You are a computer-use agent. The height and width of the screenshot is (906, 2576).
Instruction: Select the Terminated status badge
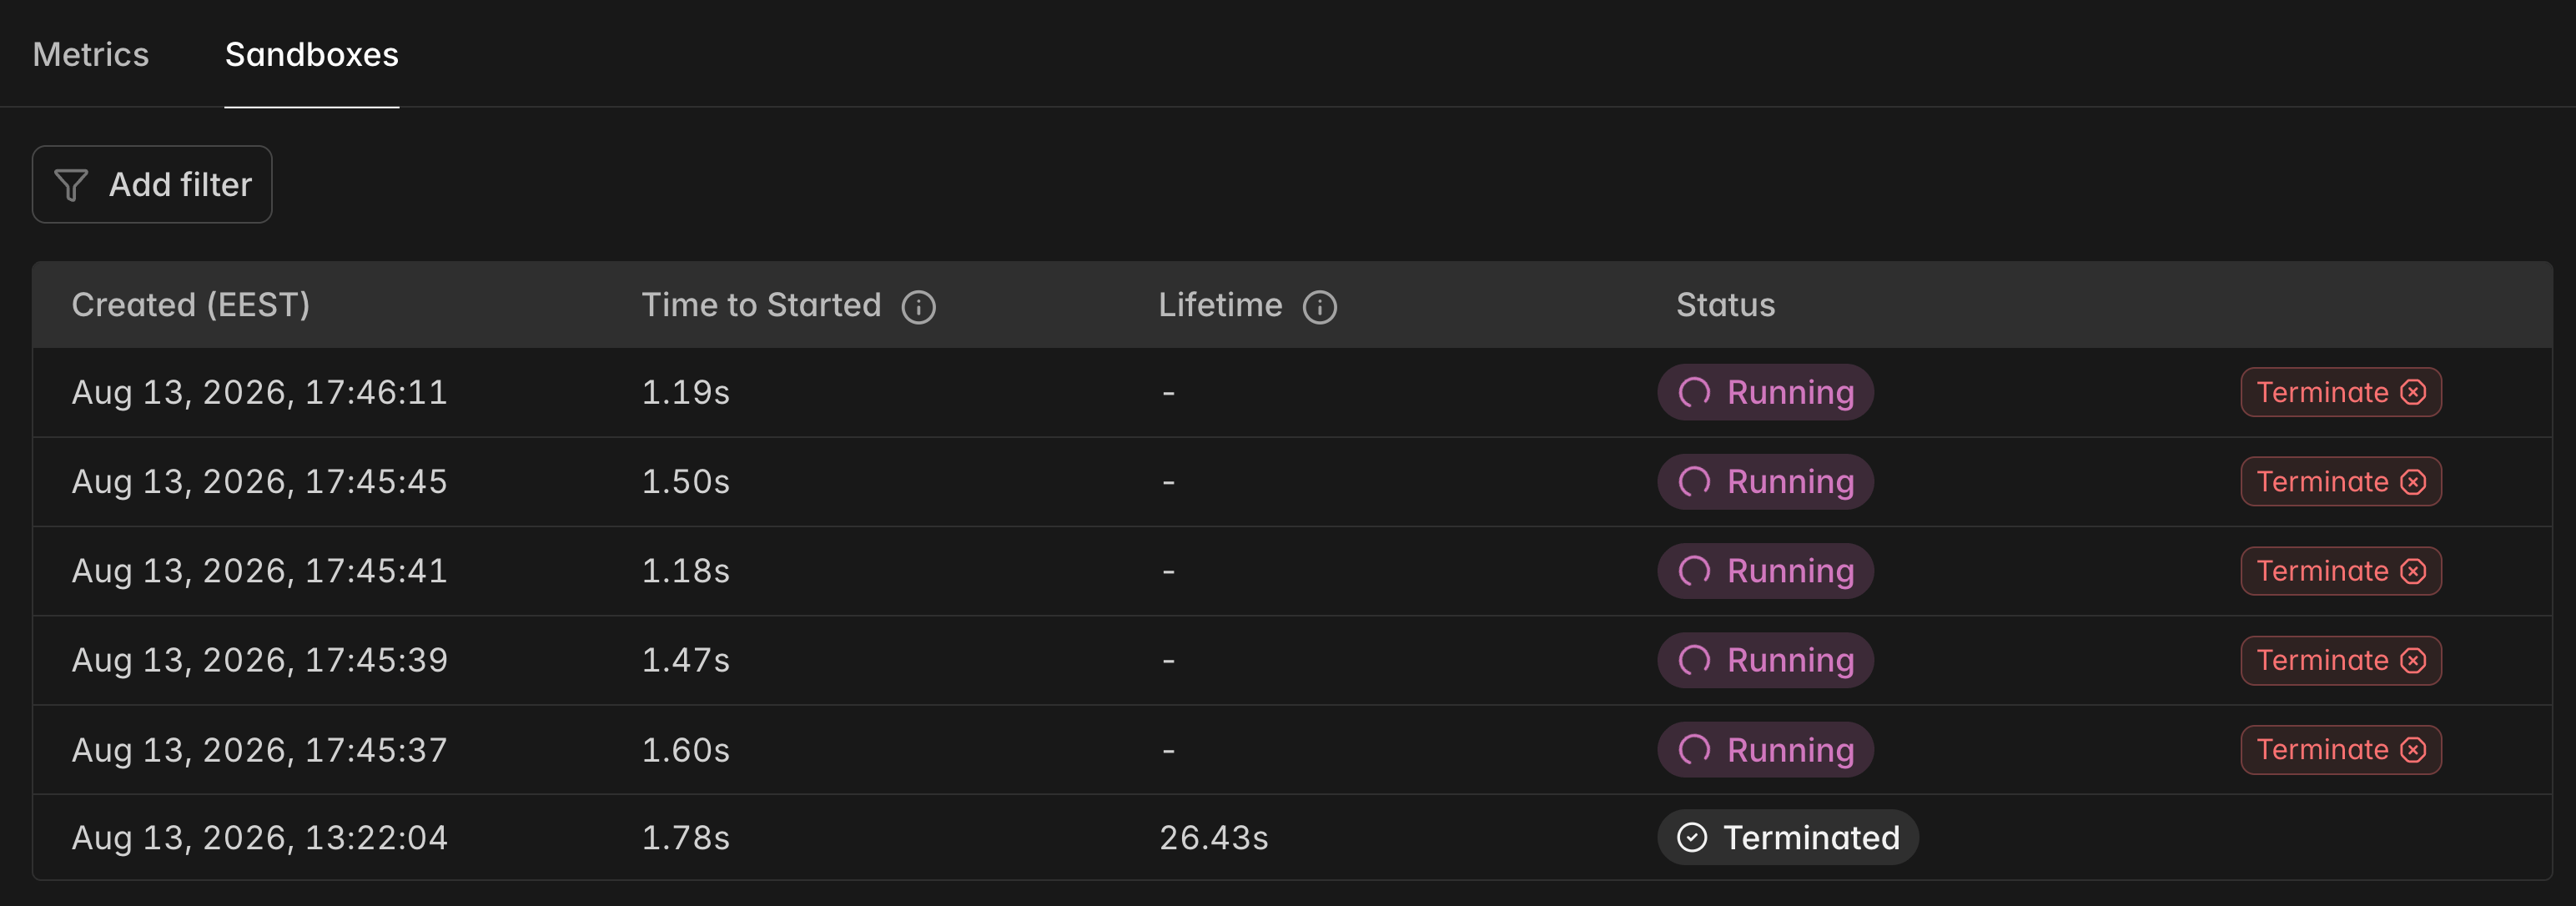pos(1788,837)
